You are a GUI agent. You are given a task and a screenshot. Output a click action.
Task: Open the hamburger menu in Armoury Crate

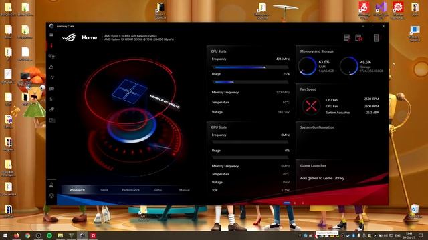point(51,35)
